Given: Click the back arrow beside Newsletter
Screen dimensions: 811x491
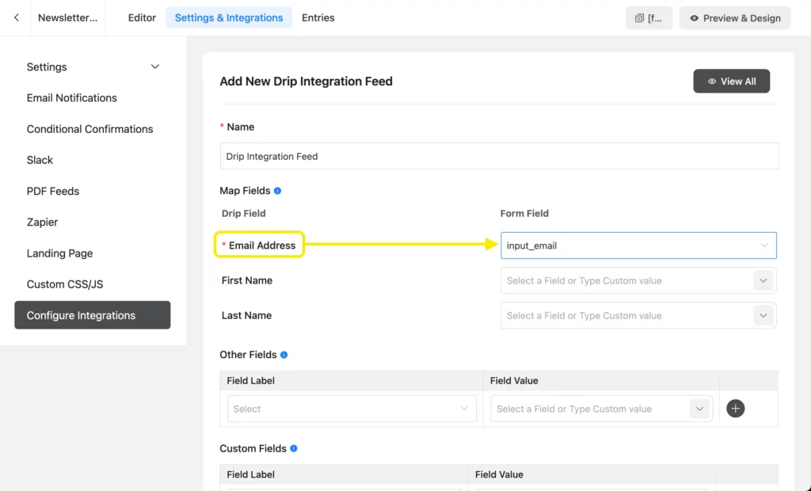Looking at the screenshot, I should pyautogui.click(x=16, y=17).
